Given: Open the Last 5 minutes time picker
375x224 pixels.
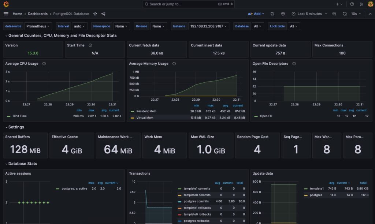Looking at the screenshot, I should pos(309,14).
